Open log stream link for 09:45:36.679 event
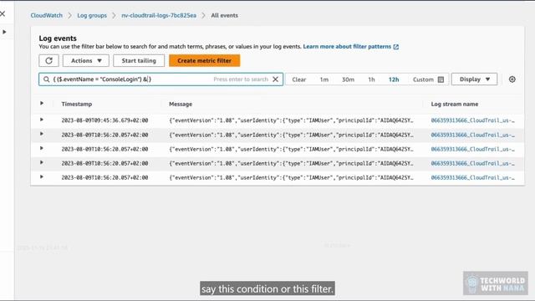 click(x=472, y=120)
